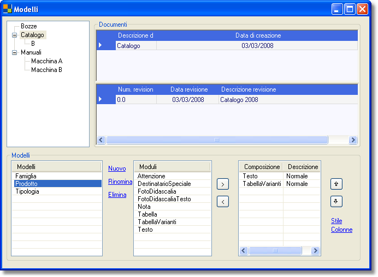Select the 03/03/2008 creation date cell

click(x=257, y=45)
